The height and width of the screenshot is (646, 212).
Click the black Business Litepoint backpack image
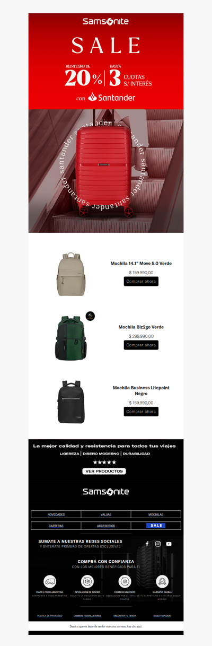[x=71, y=401]
